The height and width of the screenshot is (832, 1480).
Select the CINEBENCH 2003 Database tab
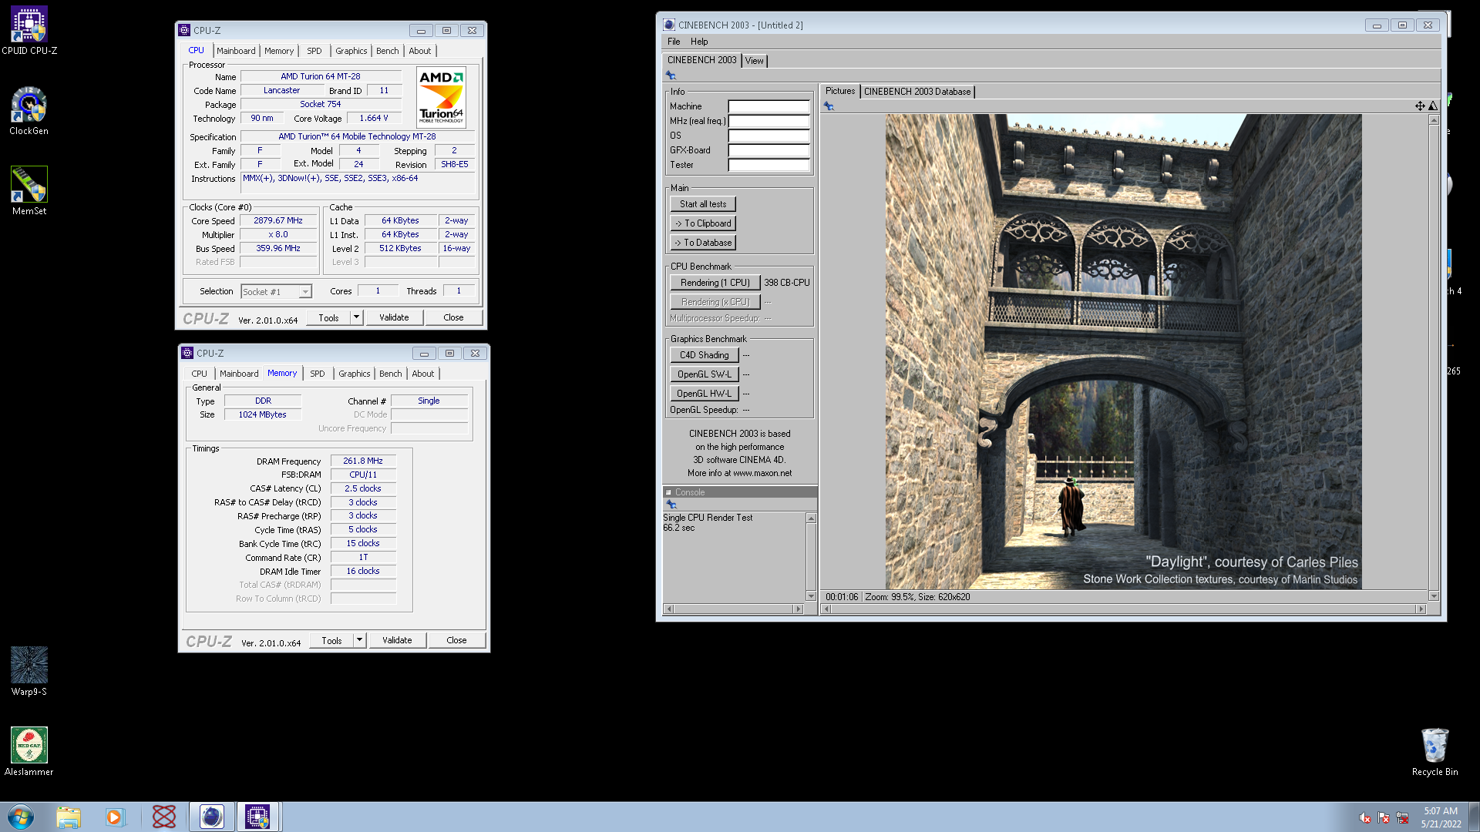click(917, 92)
